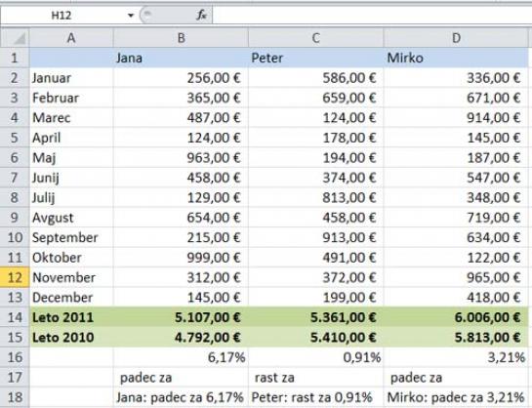The height and width of the screenshot is (408, 532).
Task: Select cell with 999,00 € in October
Action: 181,258
